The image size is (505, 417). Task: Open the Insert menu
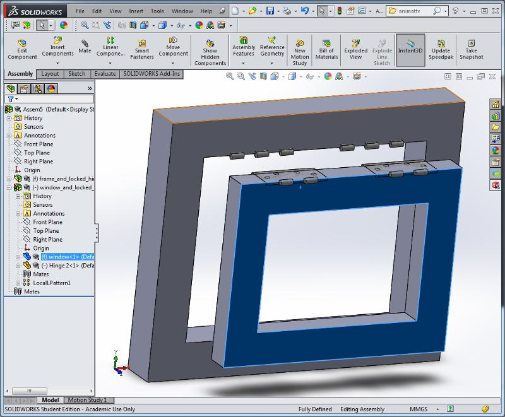click(136, 11)
